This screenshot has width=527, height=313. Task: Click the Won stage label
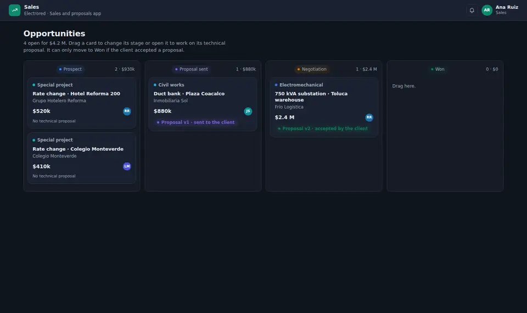438,69
